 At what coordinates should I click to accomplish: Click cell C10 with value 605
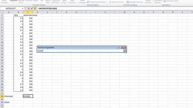point(28,42)
